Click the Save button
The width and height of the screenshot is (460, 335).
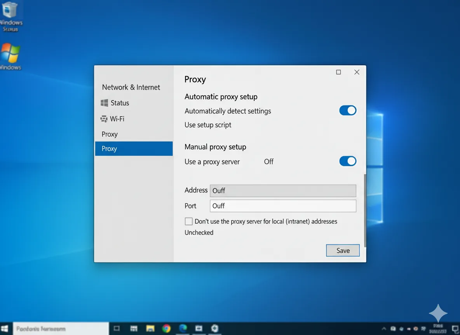(x=343, y=250)
